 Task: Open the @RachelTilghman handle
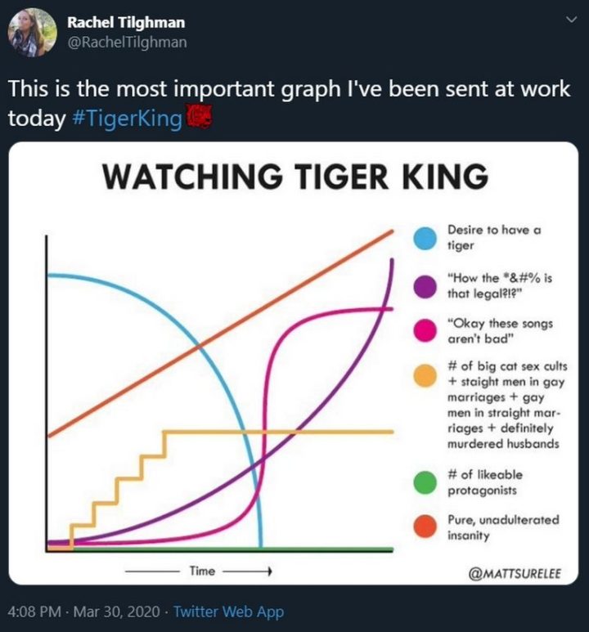[x=127, y=41]
